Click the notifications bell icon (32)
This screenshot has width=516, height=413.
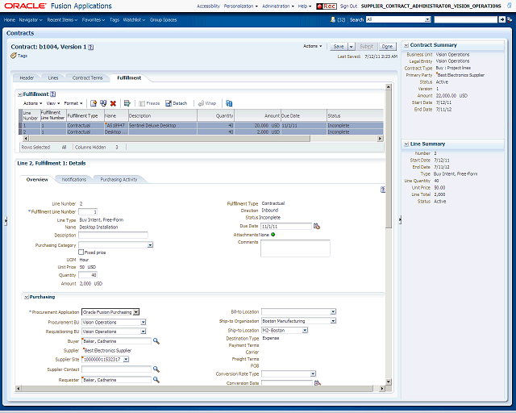point(333,19)
